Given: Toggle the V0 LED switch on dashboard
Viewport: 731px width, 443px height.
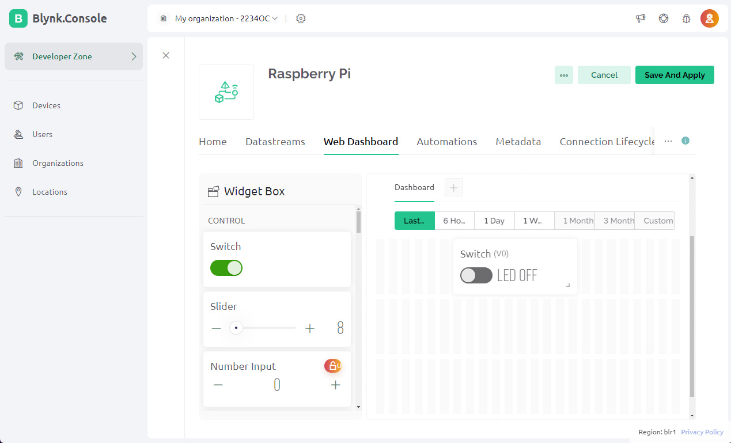Looking at the screenshot, I should [x=476, y=275].
